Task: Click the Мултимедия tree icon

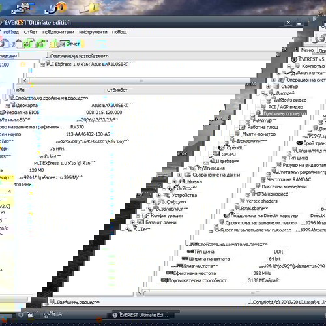Action: 192,168
